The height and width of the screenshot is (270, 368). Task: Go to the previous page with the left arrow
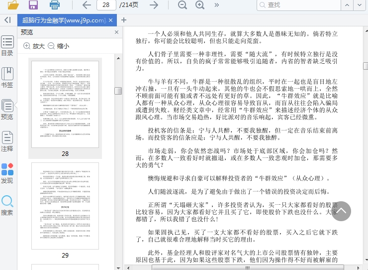[87, 4]
